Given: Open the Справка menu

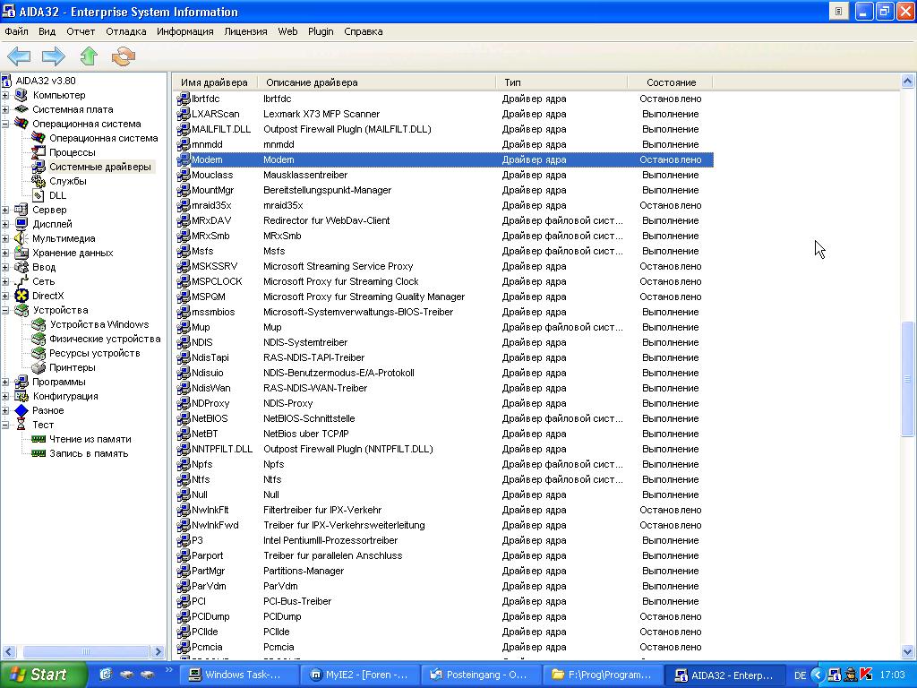Looking at the screenshot, I should [x=364, y=31].
